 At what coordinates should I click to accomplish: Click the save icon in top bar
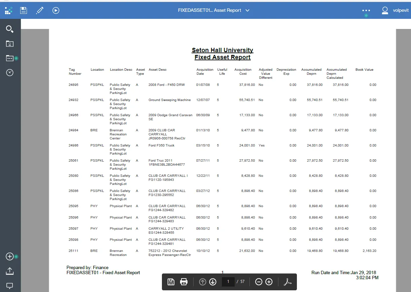24,10
